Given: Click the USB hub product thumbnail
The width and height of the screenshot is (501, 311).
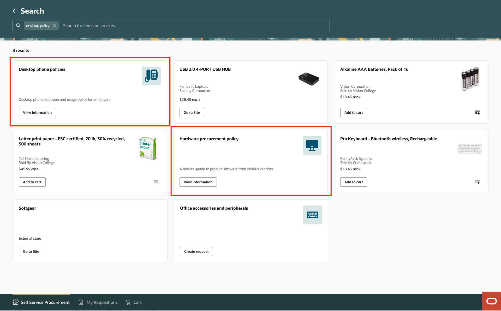Looking at the screenshot, I should pyautogui.click(x=309, y=79).
